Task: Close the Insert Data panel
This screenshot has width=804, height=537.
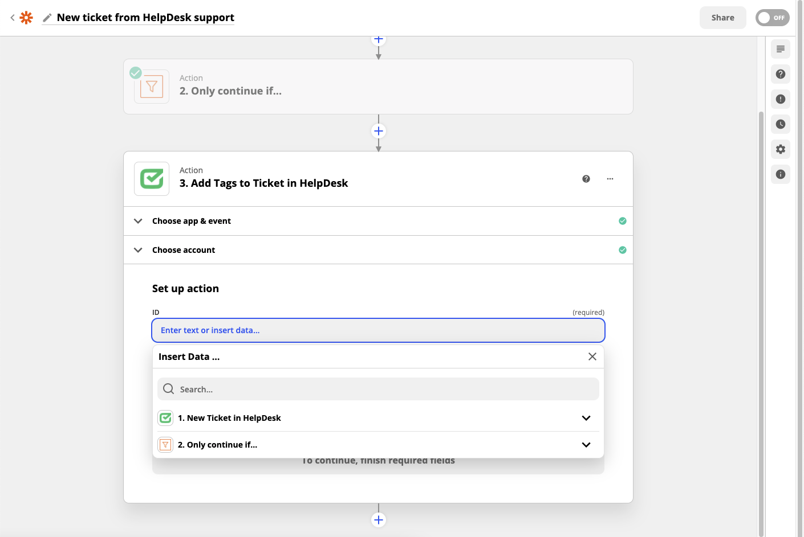Action: (592, 356)
